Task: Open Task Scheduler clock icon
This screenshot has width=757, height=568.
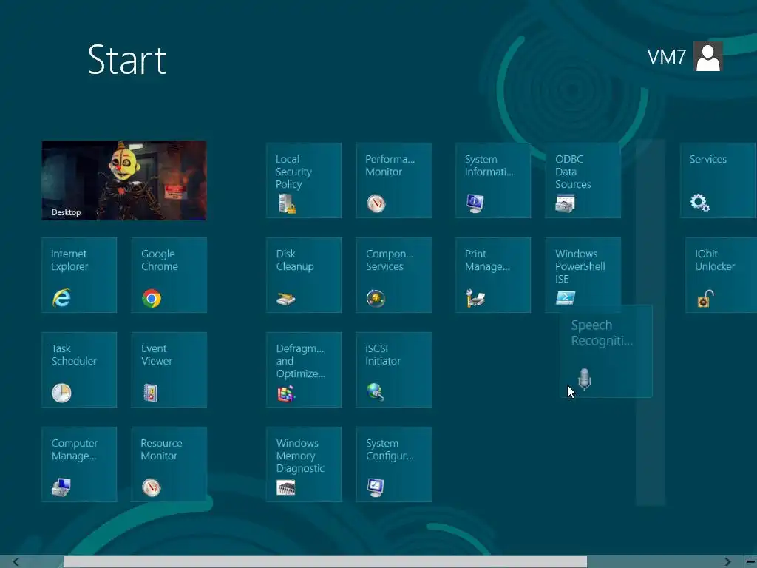Action: [61, 393]
